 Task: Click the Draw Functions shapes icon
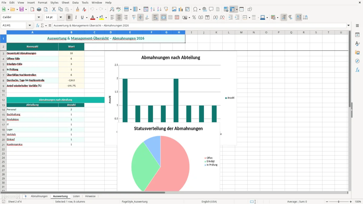click(x=250, y=9)
